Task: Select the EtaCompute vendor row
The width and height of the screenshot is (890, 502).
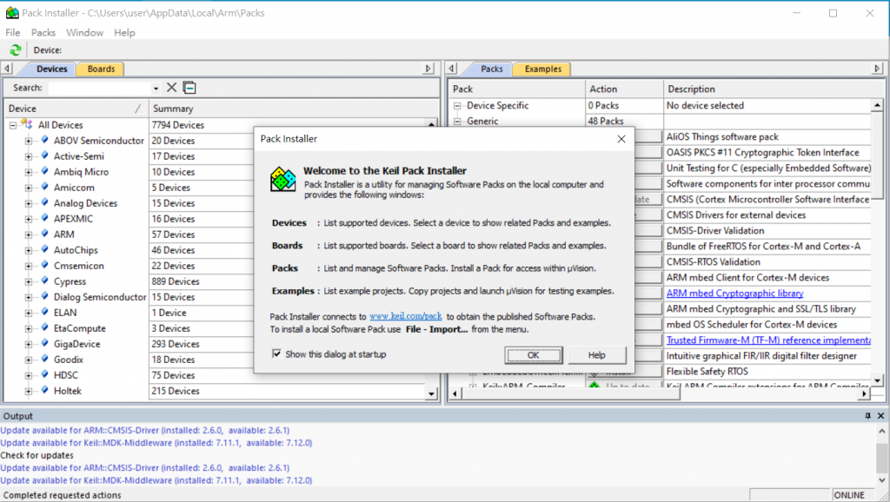Action: click(x=79, y=328)
